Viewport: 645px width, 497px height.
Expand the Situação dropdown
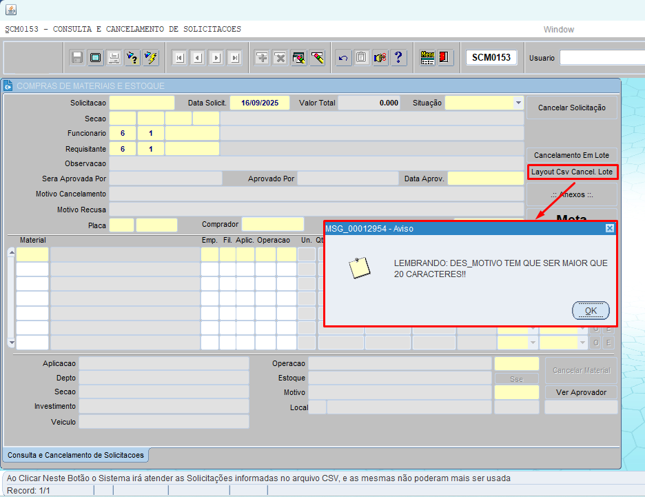pyautogui.click(x=518, y=103)
